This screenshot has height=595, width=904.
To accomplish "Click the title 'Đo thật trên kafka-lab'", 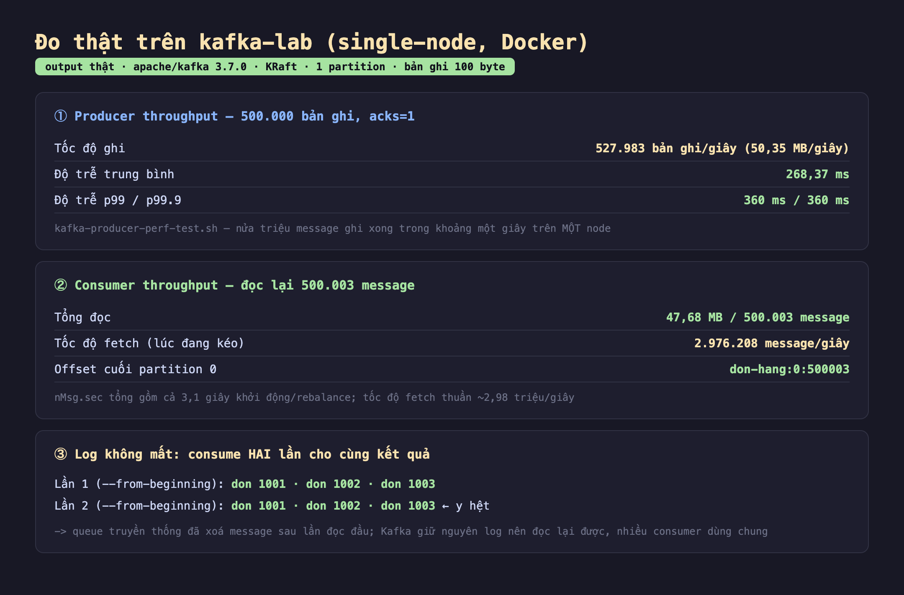I will tap(312, 42).
